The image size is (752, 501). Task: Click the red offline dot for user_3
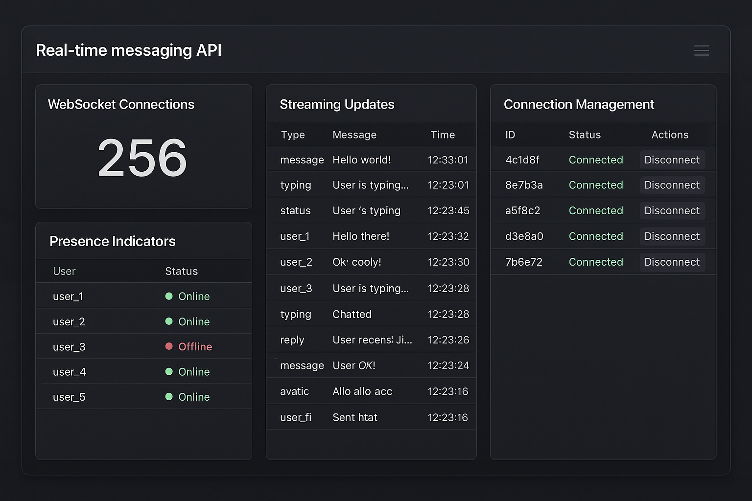tap(169, 346)
